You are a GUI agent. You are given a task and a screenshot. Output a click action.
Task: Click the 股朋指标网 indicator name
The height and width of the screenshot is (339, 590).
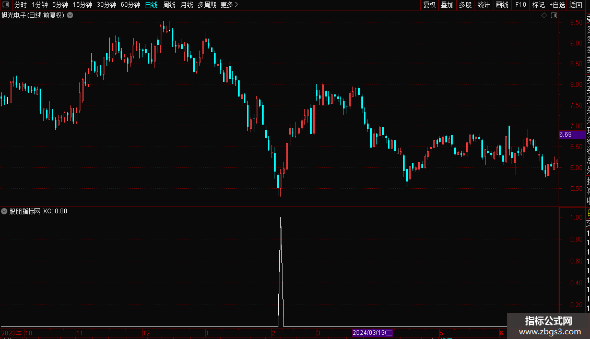25,211
